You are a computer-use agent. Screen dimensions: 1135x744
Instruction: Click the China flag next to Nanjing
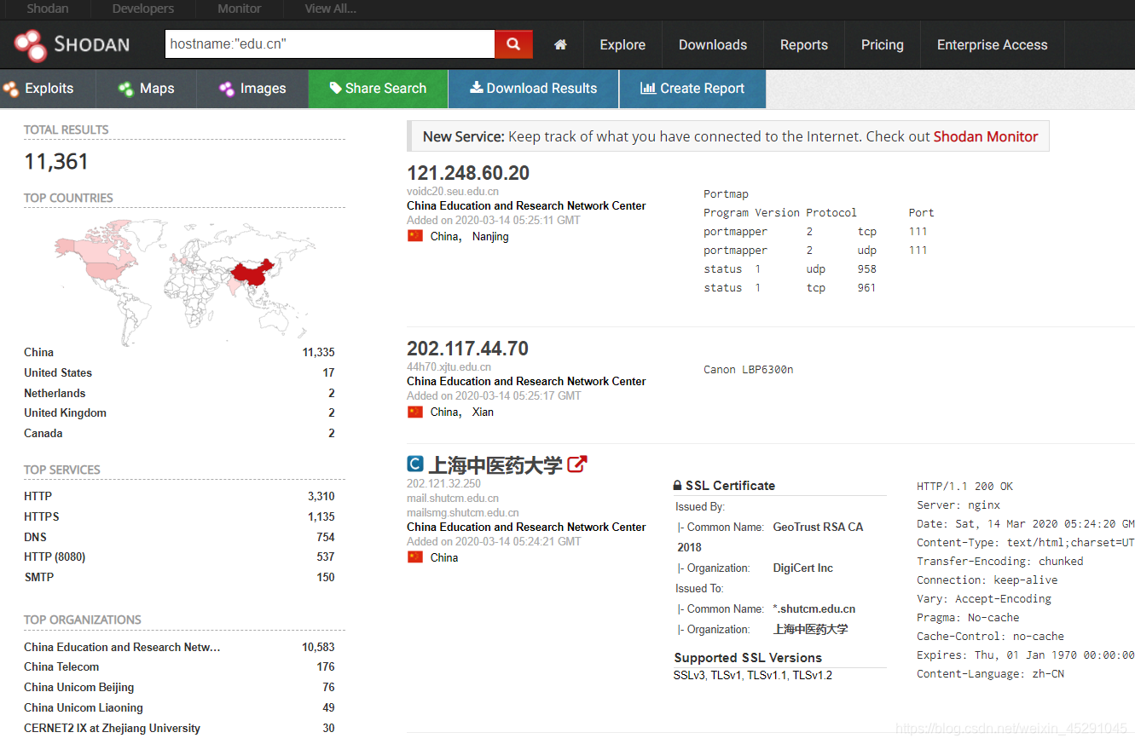[x=415, y=236]
